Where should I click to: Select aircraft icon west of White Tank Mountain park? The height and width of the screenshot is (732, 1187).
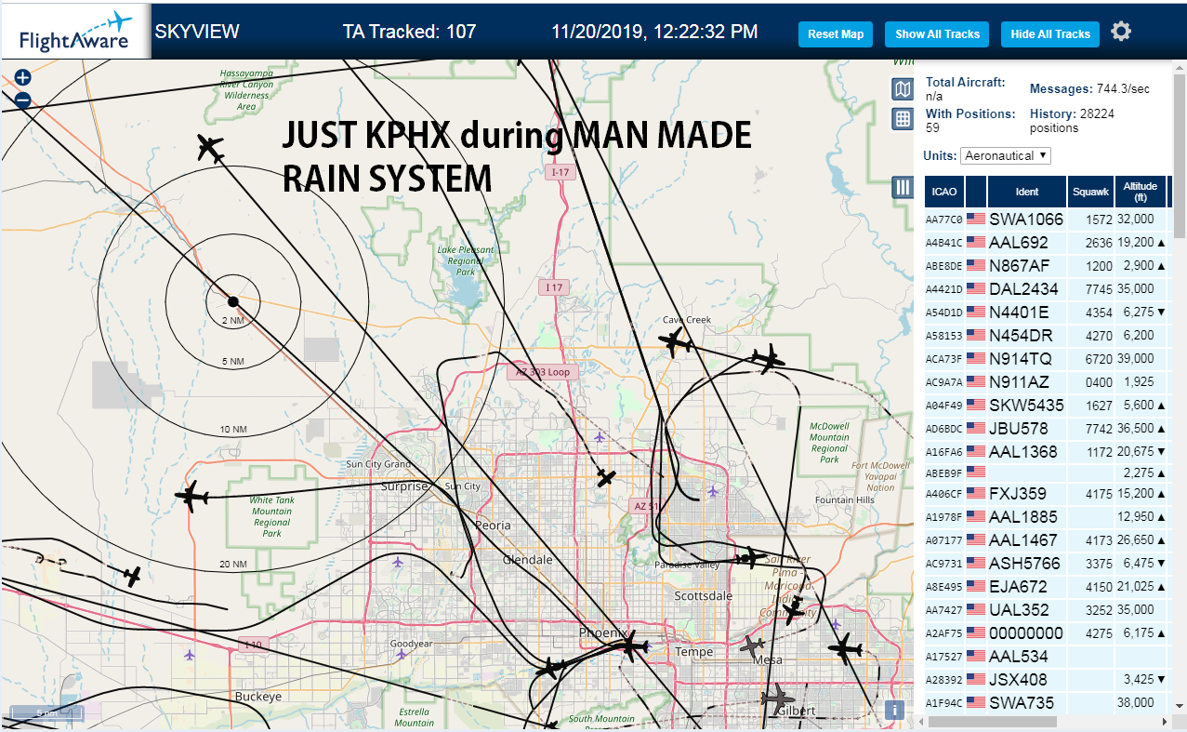(192, 497)
